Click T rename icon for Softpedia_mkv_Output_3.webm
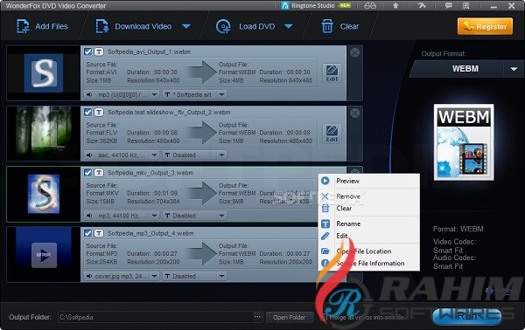This screenshot has width=525, height=330. pos(98,173)
